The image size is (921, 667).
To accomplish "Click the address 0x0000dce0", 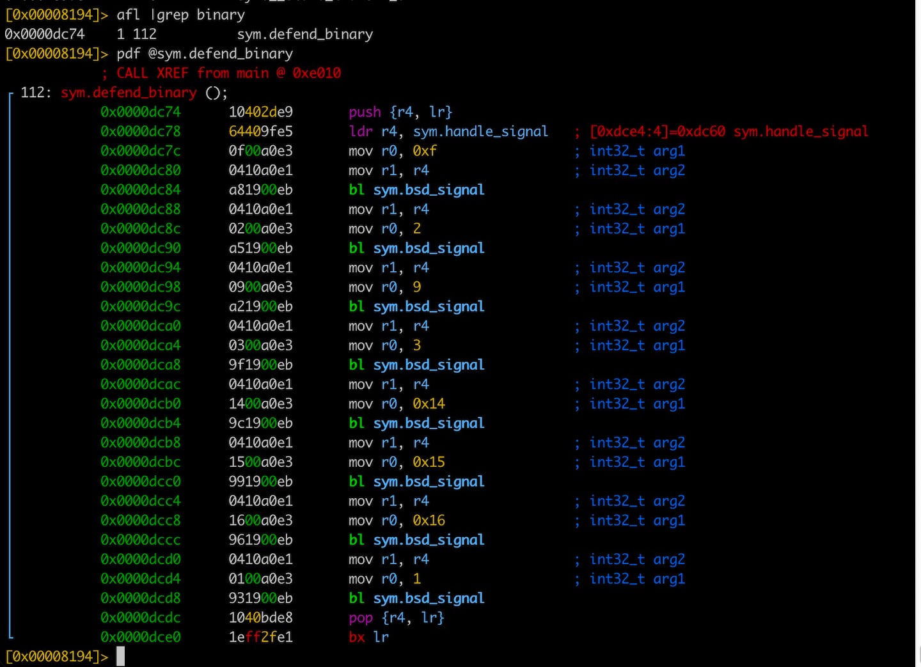I will (140, 637).
